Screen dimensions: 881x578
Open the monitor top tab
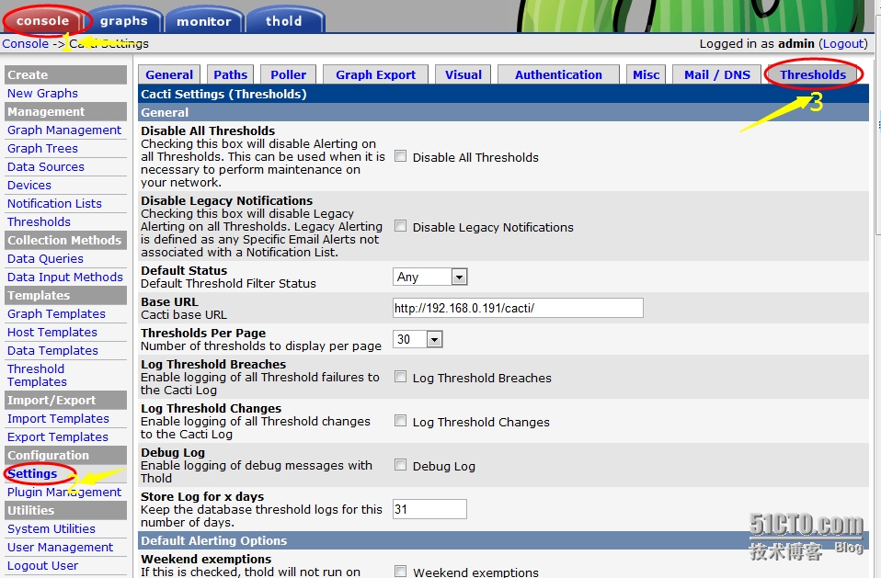203,21
